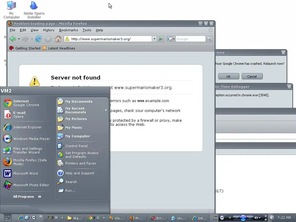Expand quick launch overflow chevron
The image size is (296, 222).
40,216
